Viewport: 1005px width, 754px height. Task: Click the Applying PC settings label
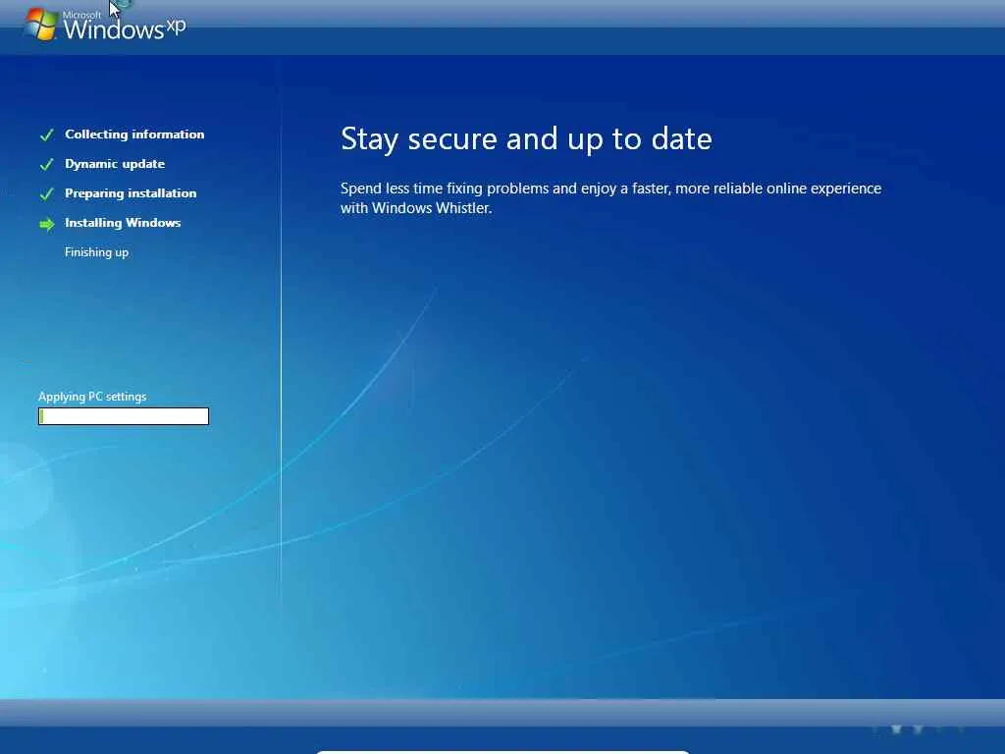pyautogui.click(x=92, y=397)
